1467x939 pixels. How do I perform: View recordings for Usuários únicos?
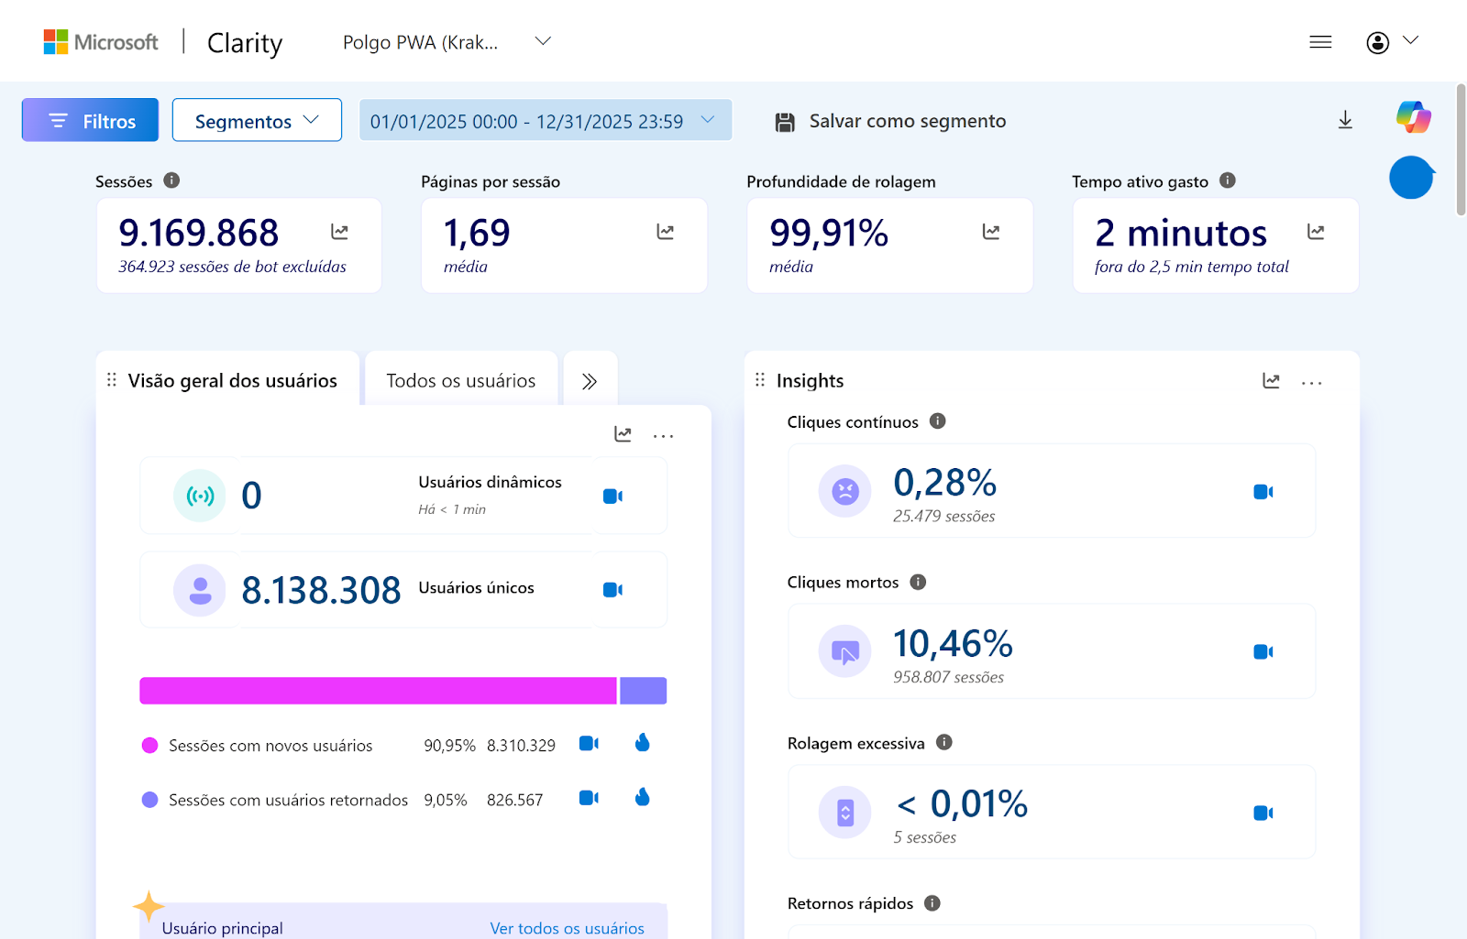coord(612,590)
